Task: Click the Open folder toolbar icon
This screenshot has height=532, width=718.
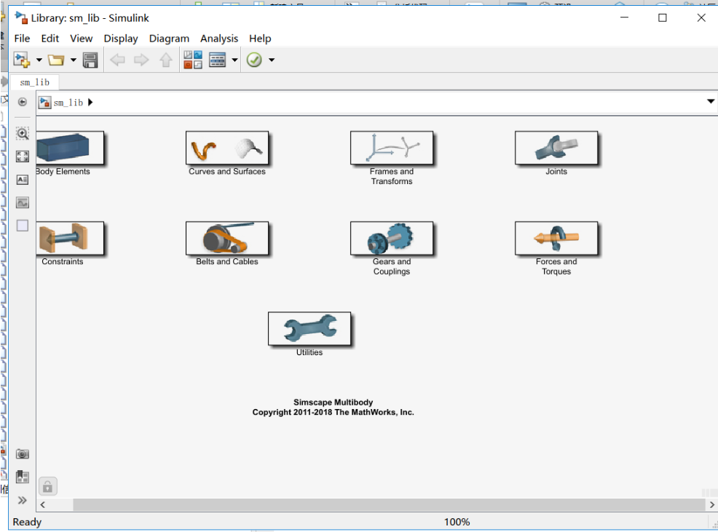Action: [x=56, y=60]
